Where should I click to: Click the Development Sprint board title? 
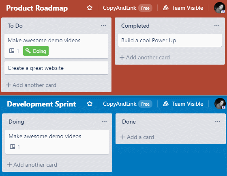pyautogui.click(x=41, y=104)
